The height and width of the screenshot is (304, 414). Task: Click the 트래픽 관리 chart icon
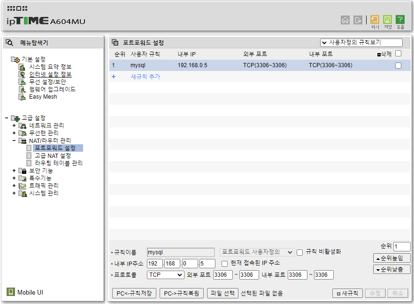click(x=23, y=186)
